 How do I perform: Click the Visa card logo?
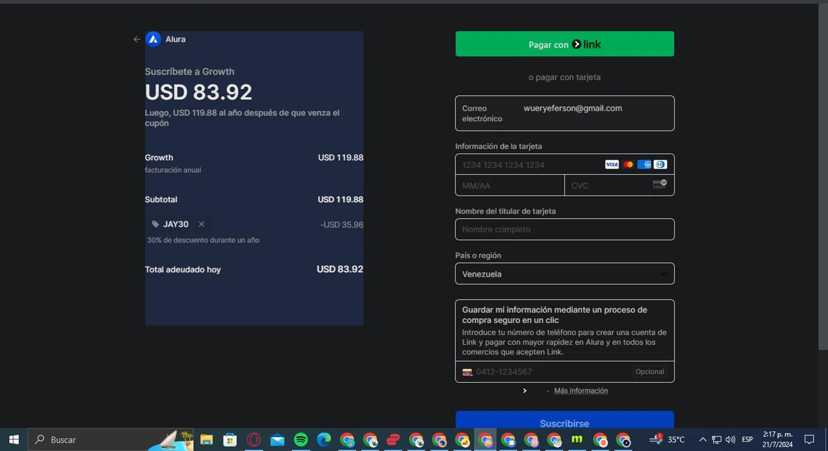612,164
